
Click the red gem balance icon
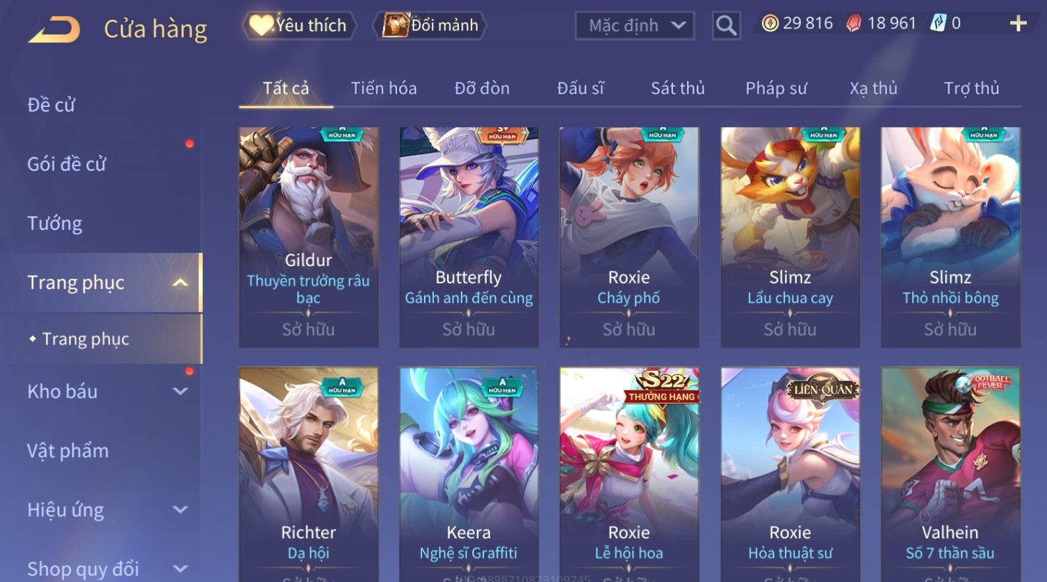point(854,24)
